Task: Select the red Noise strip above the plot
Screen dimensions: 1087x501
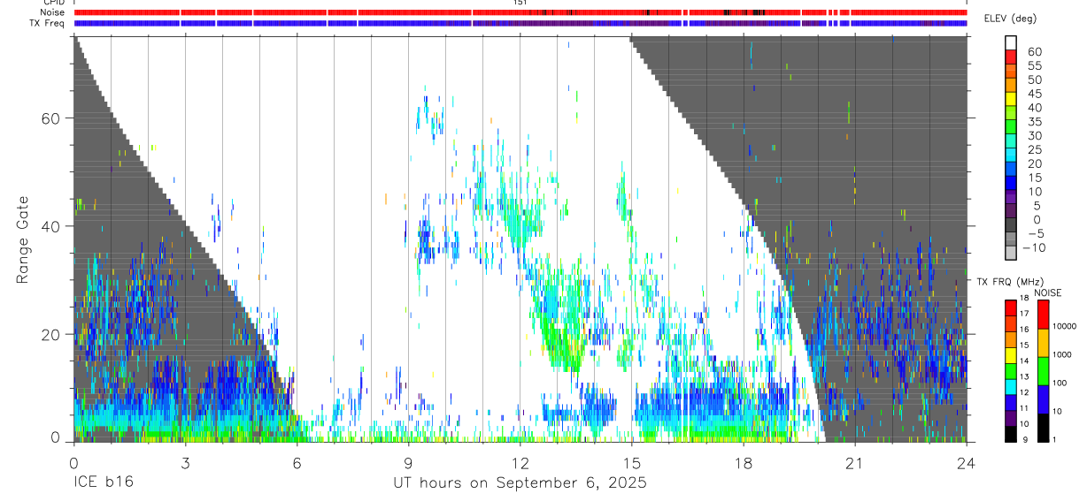Action: click(520, 12)
